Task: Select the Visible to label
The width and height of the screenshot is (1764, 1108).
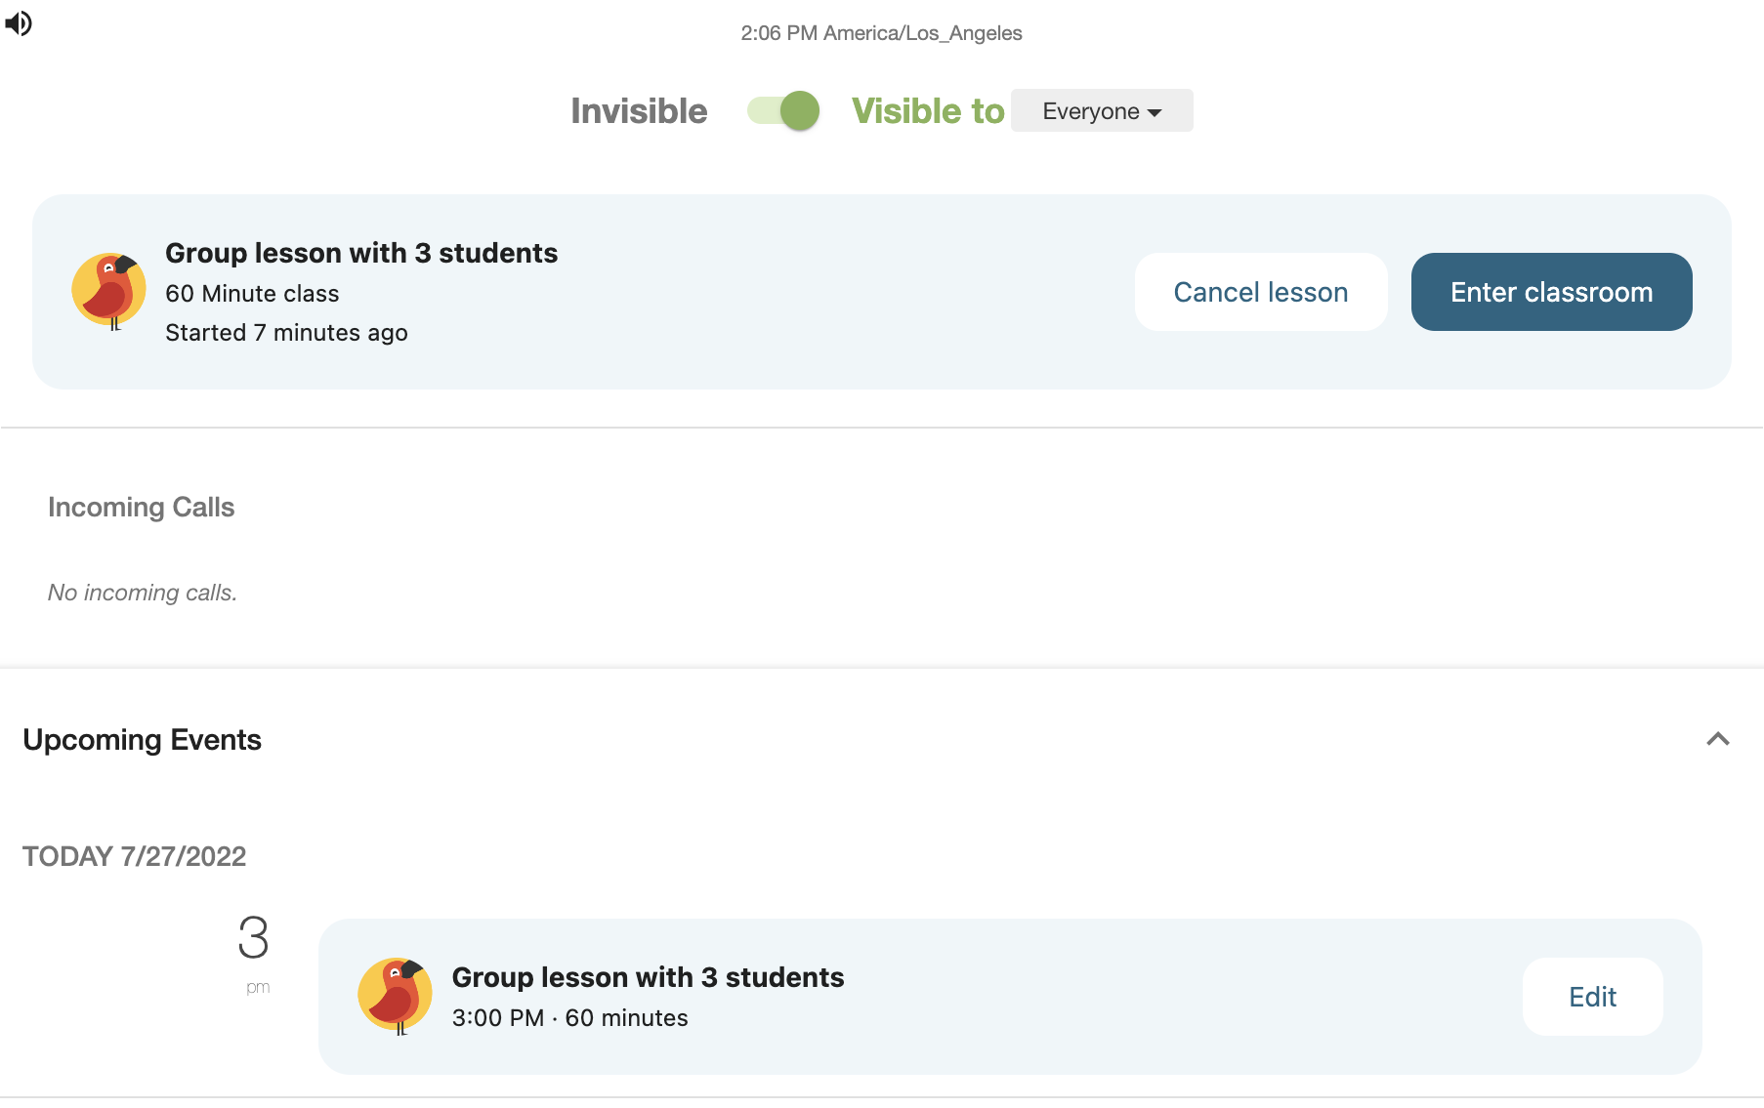Action: [928, 111]
